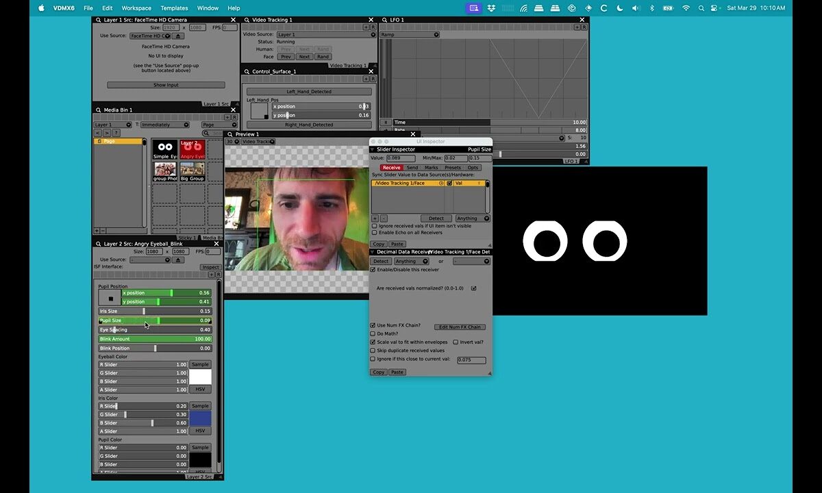822x493 pixels.
Task: Click Media Bin previous page arrow
Action: point(97,133)
